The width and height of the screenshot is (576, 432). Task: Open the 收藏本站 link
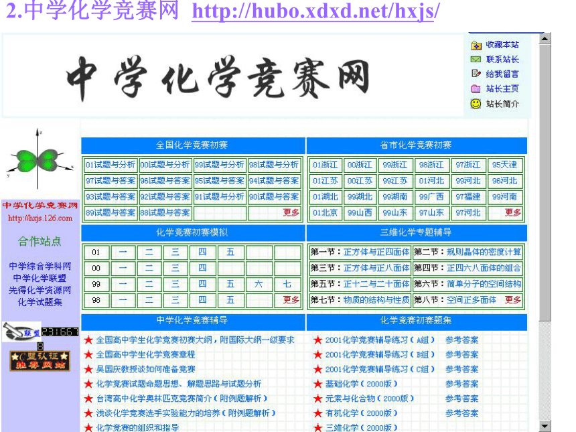pyautogui.click(x=502, y=45)
